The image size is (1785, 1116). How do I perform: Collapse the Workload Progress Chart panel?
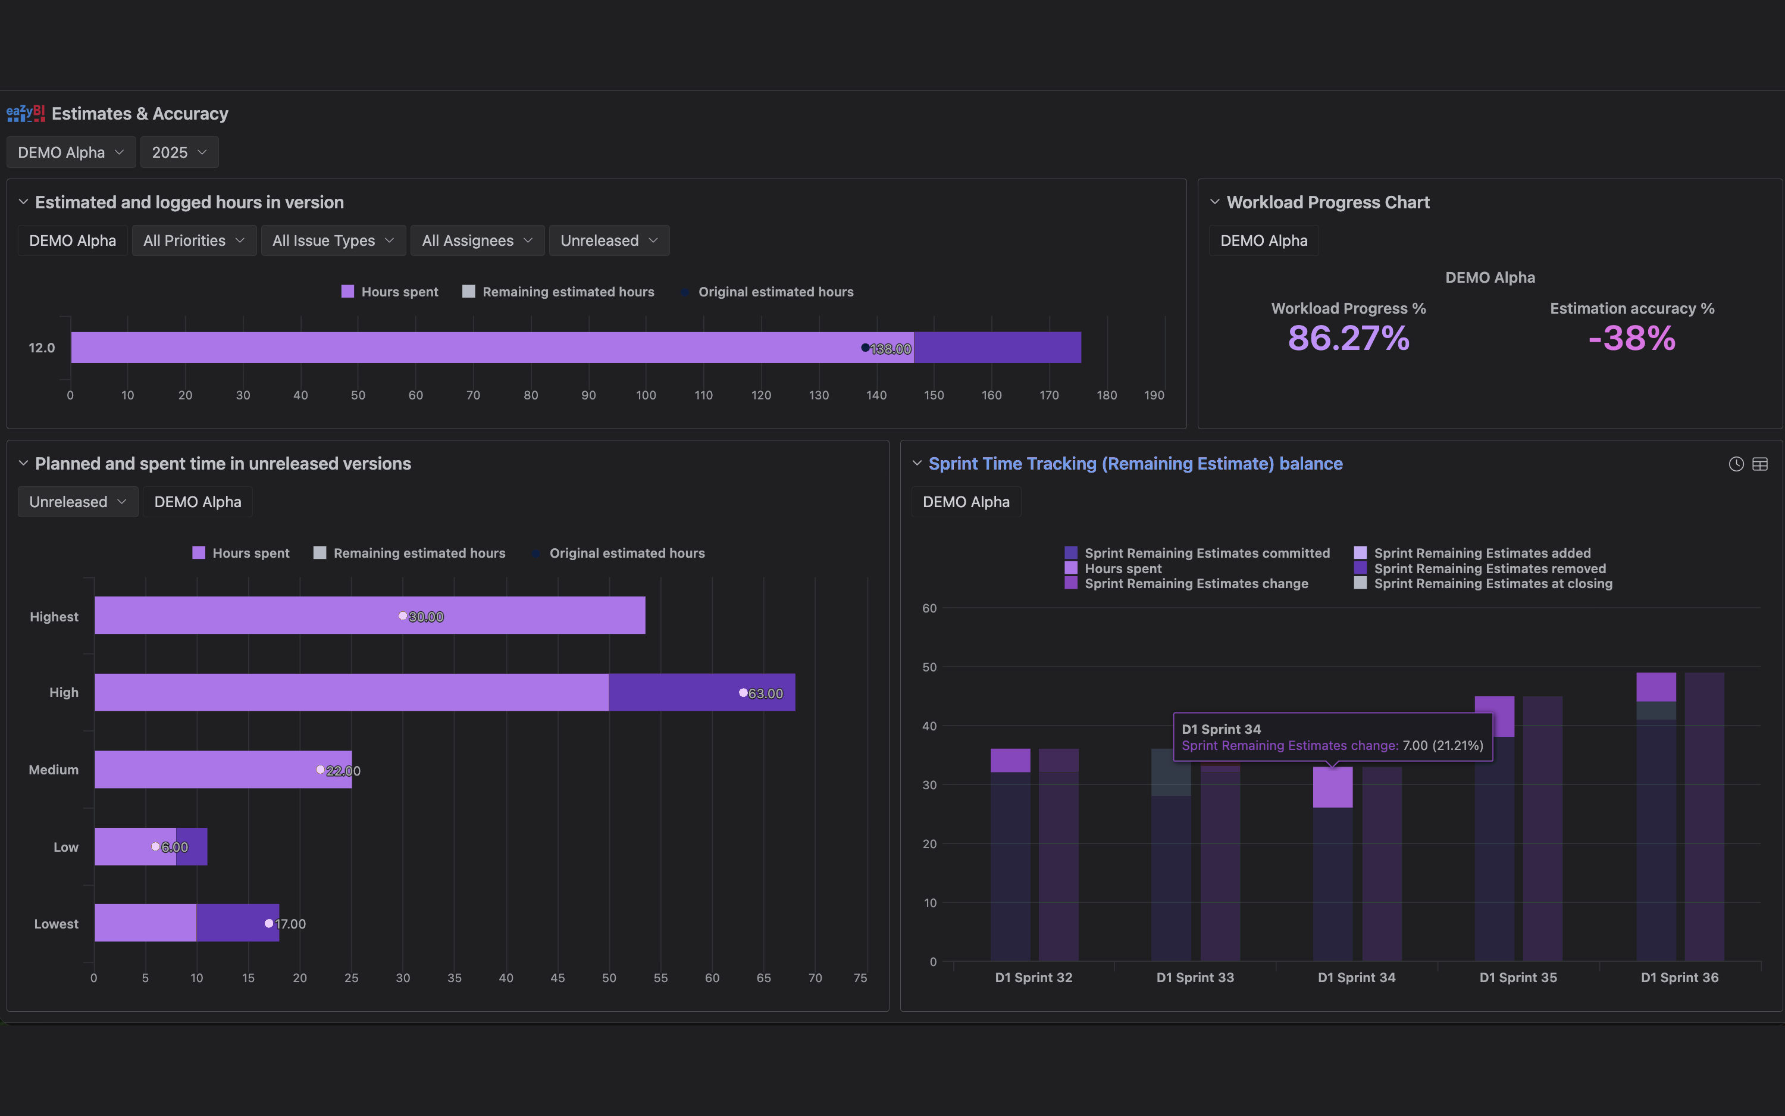[1215, 202]
